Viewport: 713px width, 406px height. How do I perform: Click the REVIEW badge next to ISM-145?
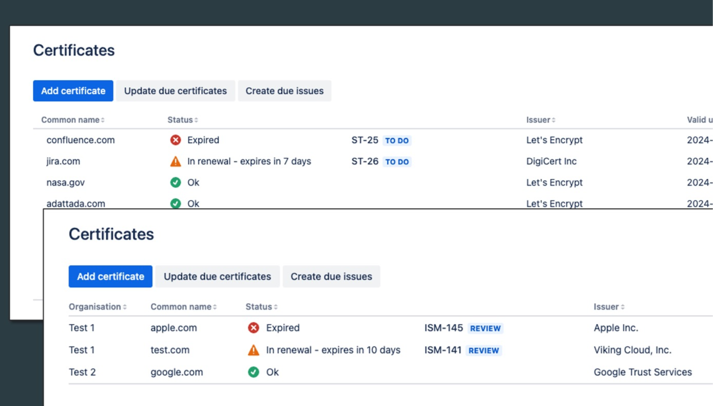(485, 328)
